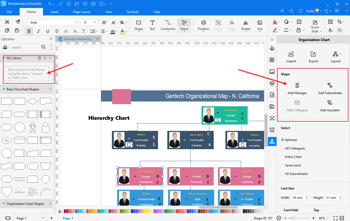
Task: Open the Image panel in right sidebar
Action: [272, 72]
